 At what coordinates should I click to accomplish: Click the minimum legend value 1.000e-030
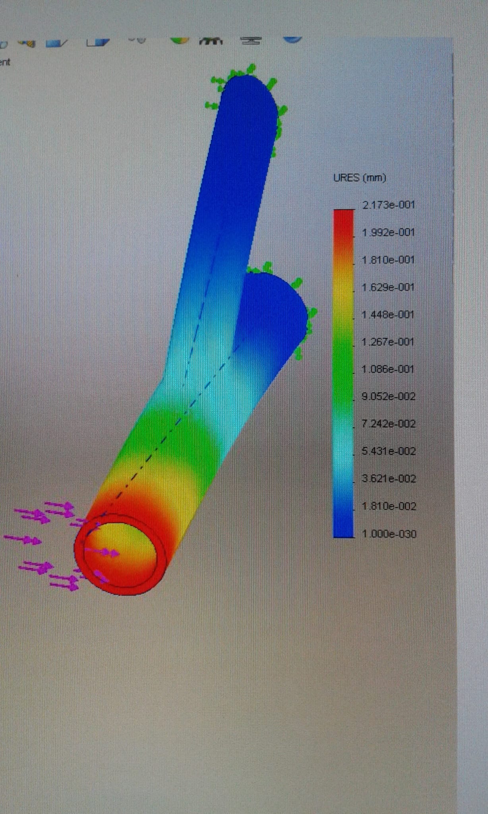click(389, 534)
